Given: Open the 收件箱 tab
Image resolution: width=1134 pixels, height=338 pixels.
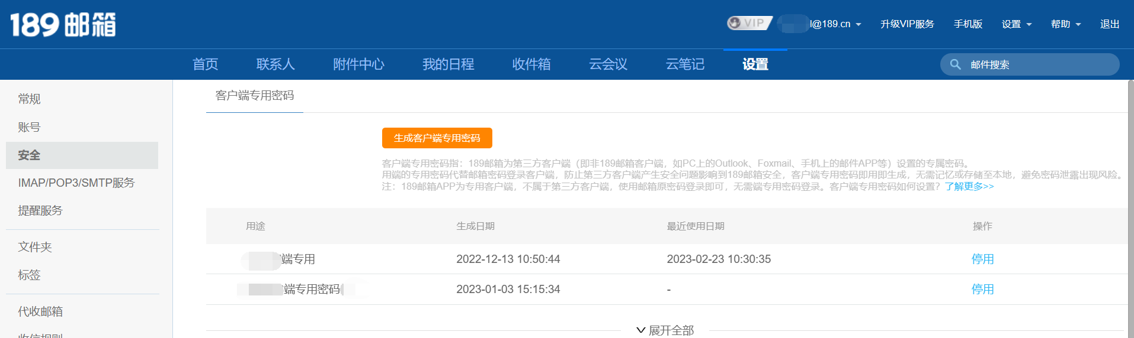Looking at the screenshot, I should pyautogui.click(x=531, y=64).
